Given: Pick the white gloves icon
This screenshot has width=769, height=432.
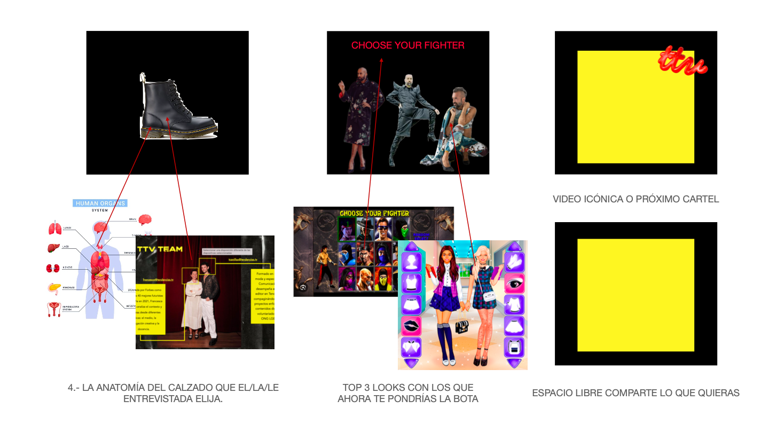Looking at the screenshot, I should (x=514, y=262).
